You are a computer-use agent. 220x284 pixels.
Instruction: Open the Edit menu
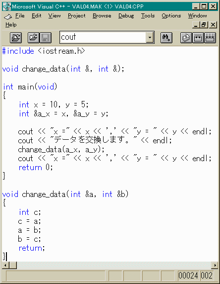click(37, 16)
